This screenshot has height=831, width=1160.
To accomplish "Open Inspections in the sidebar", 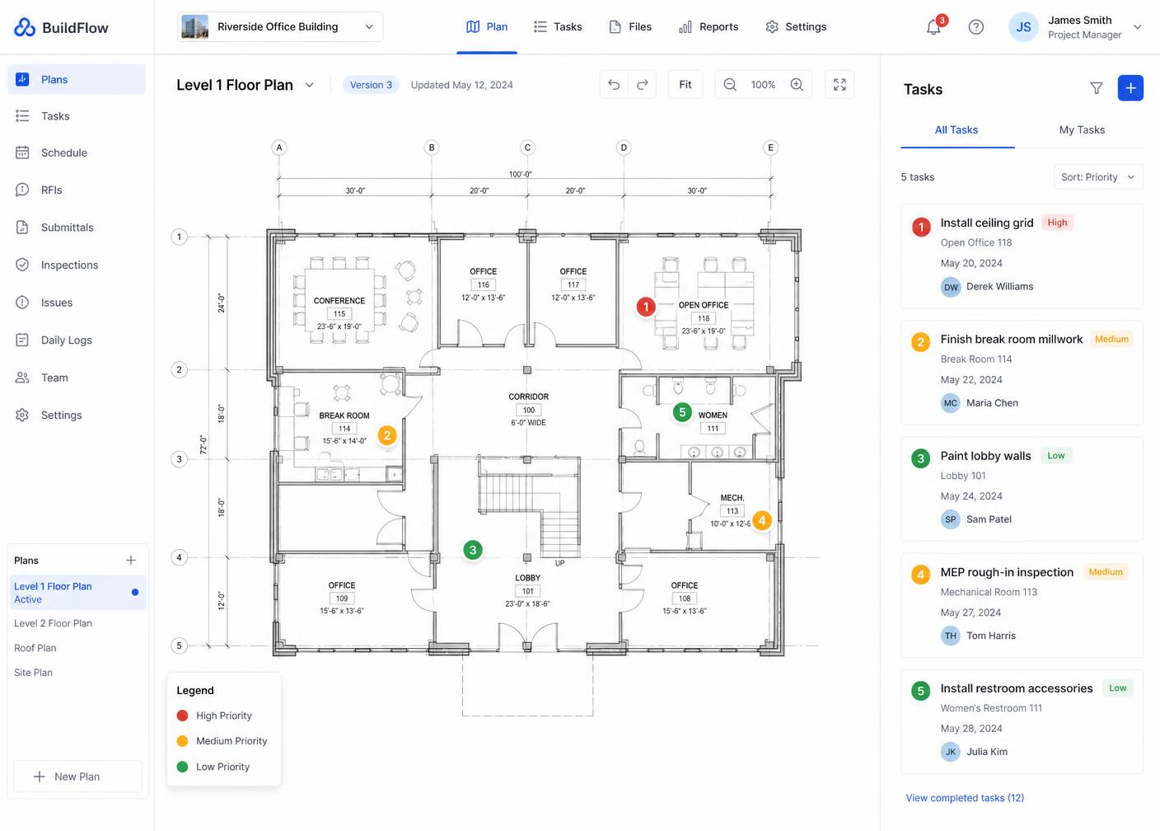I will pos(77,265).
